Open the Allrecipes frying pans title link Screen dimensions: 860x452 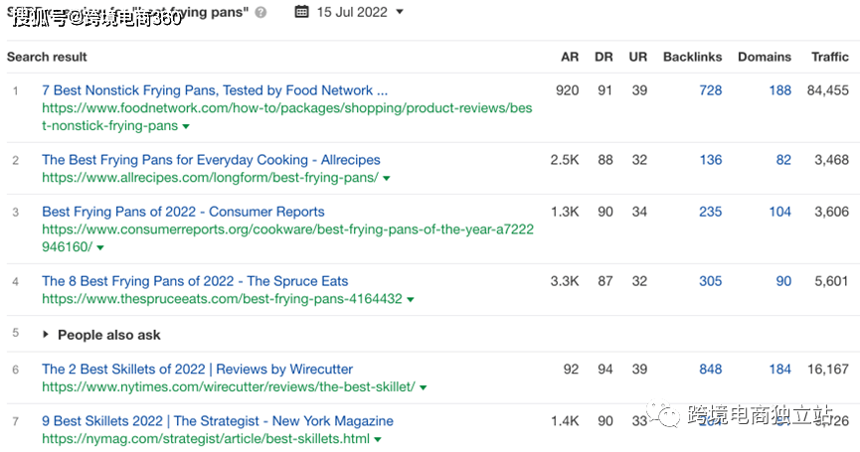coord(211,159)
